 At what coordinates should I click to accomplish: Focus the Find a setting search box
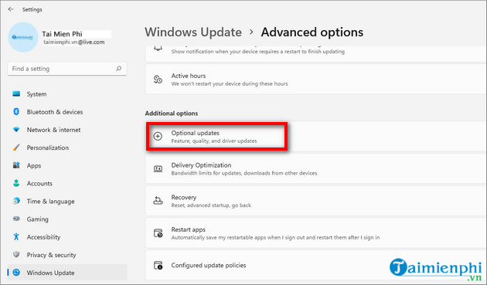click(x=67, y=69)
